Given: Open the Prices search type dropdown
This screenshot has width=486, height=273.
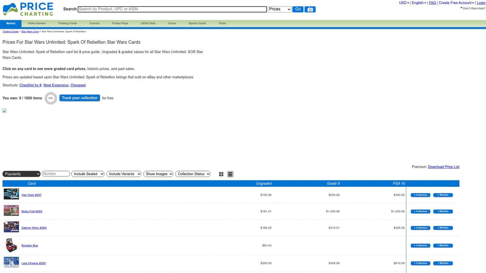Looking at the screenshot, I should [x=279, y=9].
